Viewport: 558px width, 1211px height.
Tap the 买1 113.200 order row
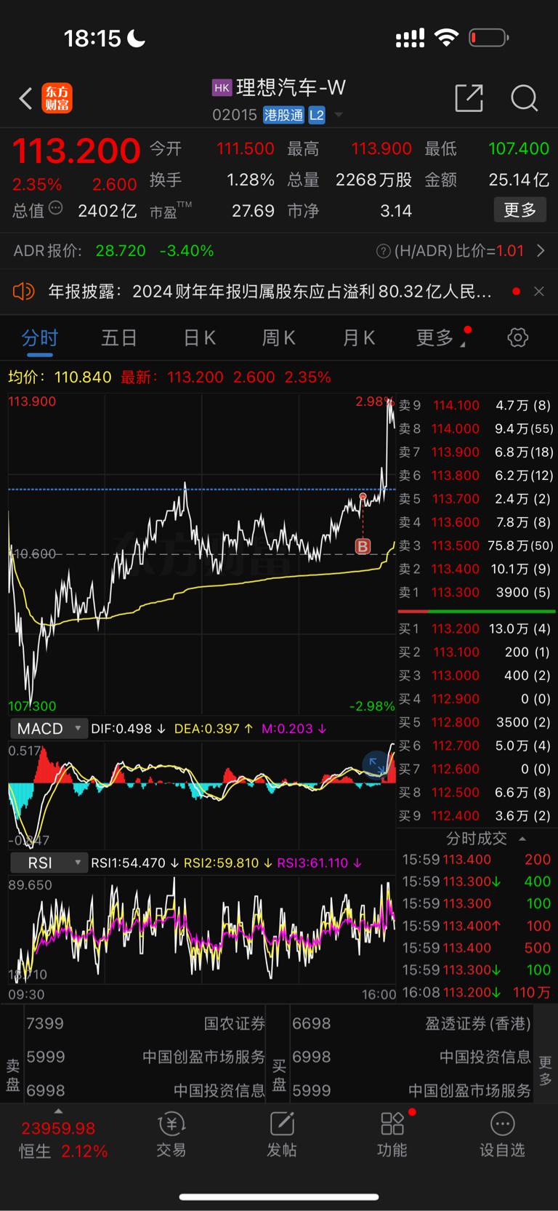476,628
